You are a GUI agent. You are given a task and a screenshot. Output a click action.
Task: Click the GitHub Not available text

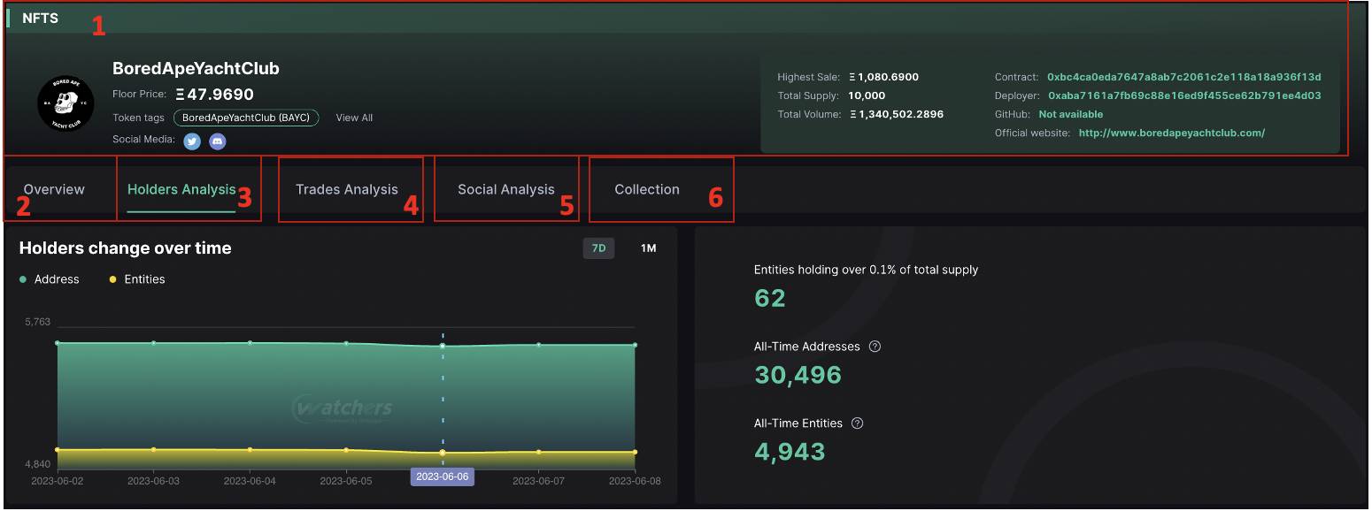(1071, 114)
